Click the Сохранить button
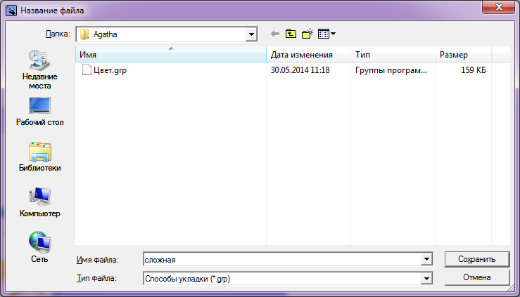The width and height of the screenshot is (520, 297). click(477, 259)
